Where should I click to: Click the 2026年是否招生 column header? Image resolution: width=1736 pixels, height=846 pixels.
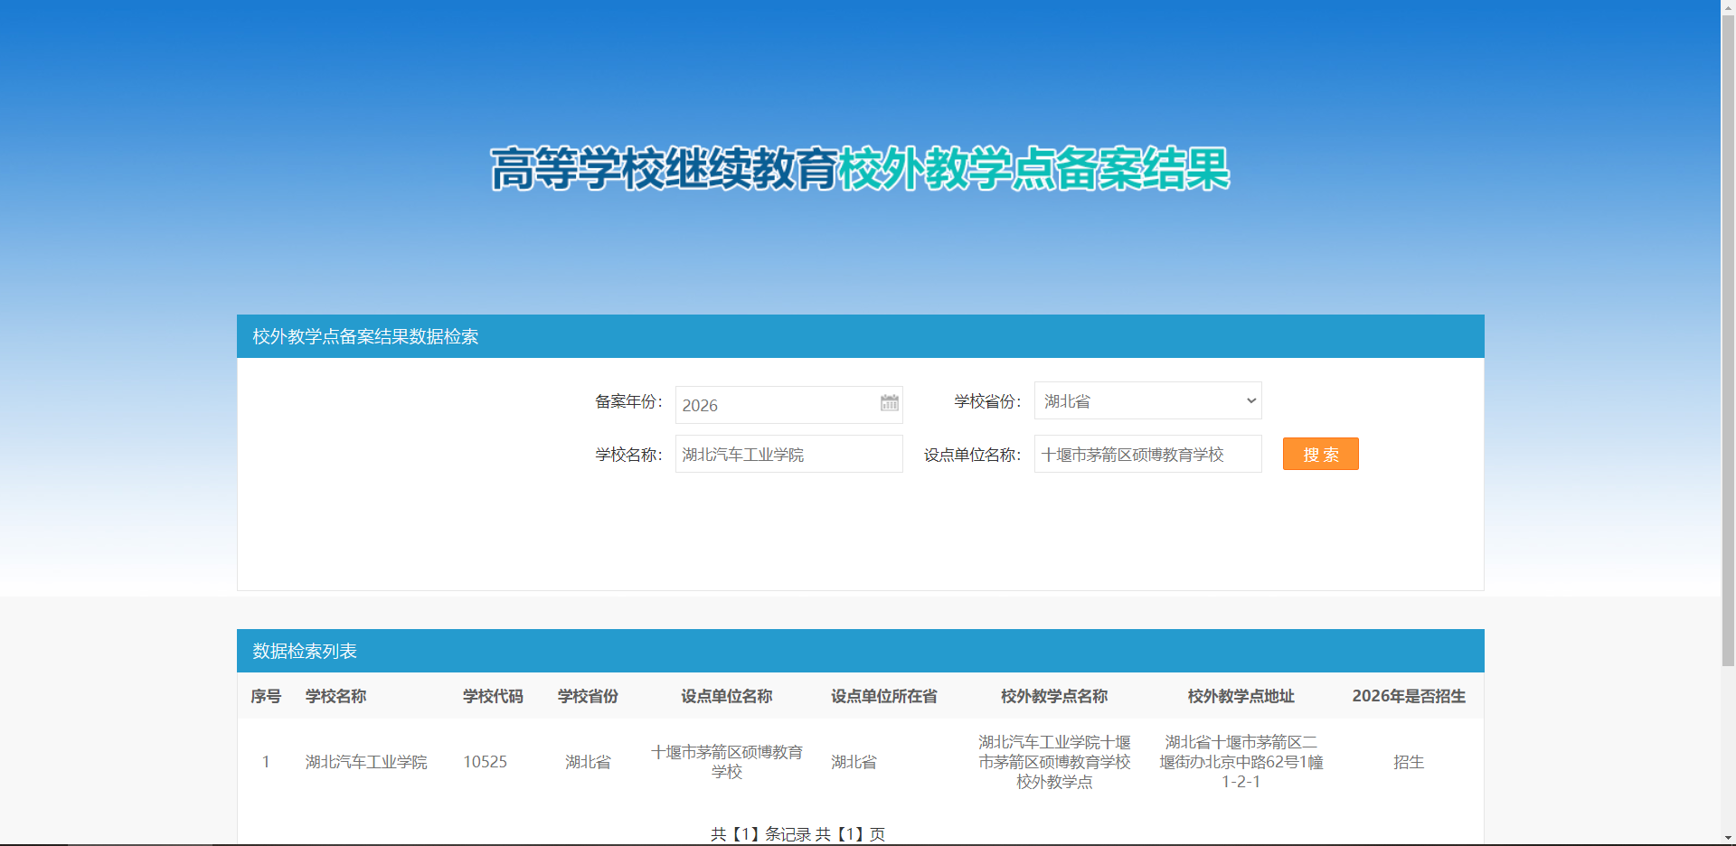coord(1409,696)
